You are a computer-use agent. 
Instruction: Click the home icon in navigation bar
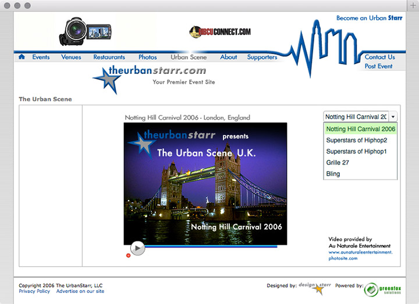click(22, 56)
